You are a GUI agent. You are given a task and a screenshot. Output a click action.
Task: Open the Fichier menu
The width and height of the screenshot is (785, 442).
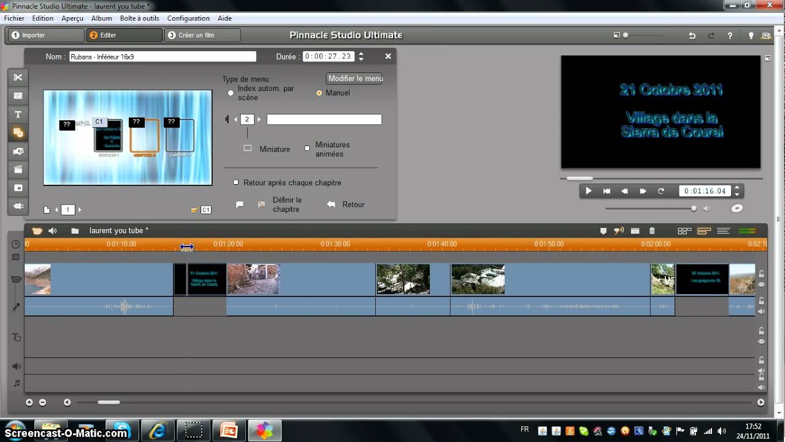(x=14, y=18)
